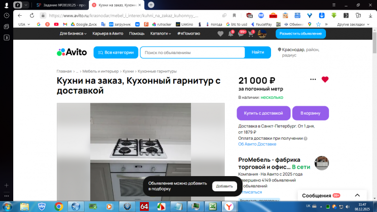The image size is (377, 212).
Task: Open Кухни breadcrumb link
Action: coord(128,71)
